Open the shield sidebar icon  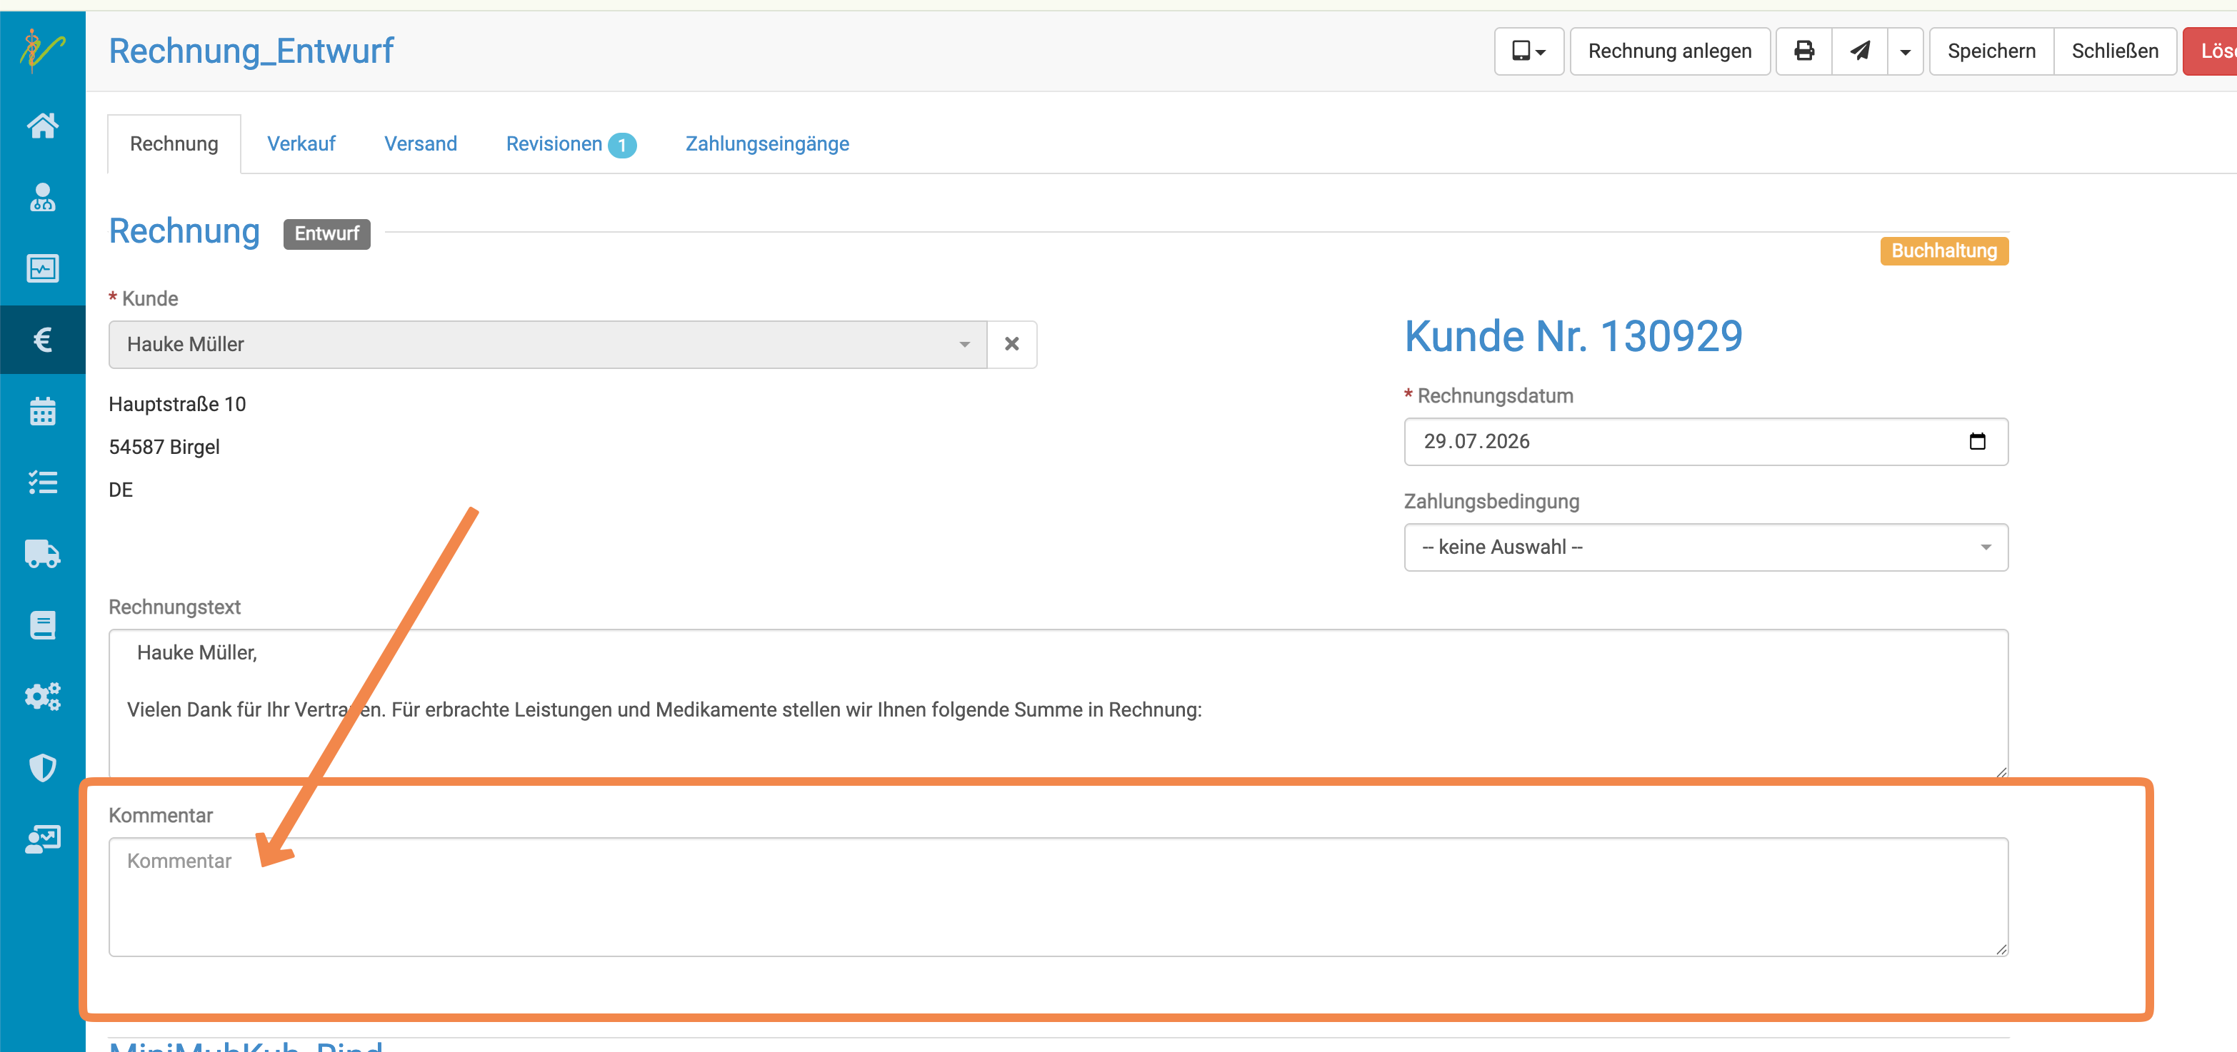[x=43, y=767]
